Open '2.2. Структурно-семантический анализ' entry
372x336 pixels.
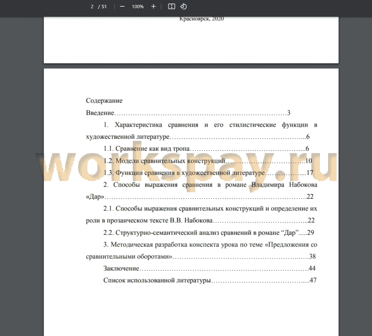point(209,232)
